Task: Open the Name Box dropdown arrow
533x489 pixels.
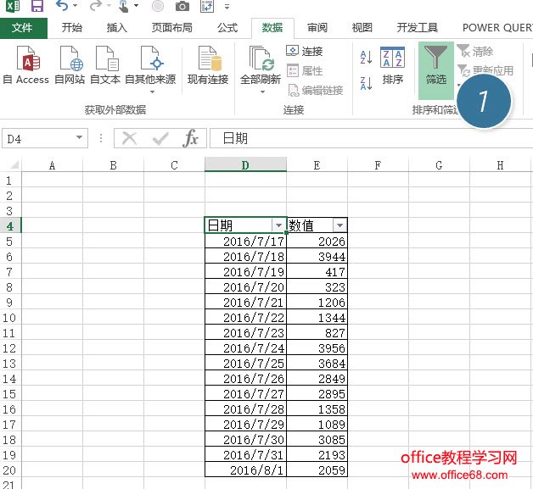Action: click(80, 138)
